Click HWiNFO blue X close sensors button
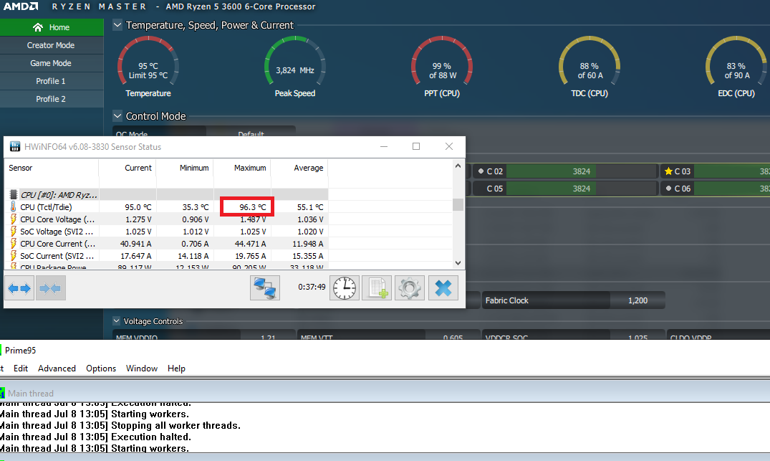The height and width of the screenshot is (461, 770). [443, 288]
